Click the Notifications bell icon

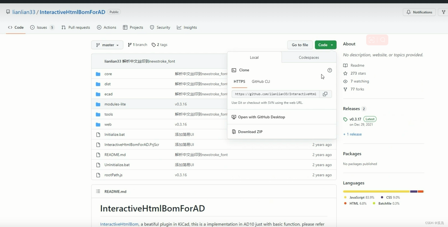point(409,12)
